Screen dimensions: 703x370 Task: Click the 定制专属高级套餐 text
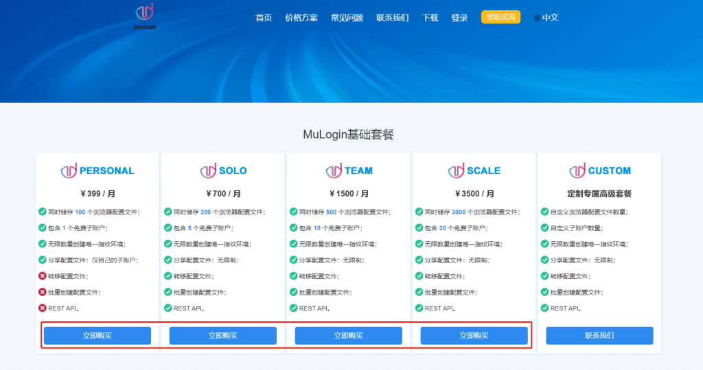[x=599, y=194]
